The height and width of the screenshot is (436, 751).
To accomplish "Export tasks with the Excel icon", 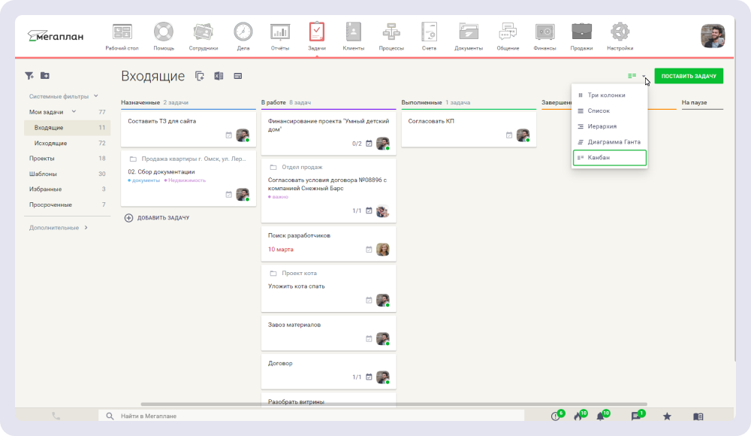I will point(219,76).
